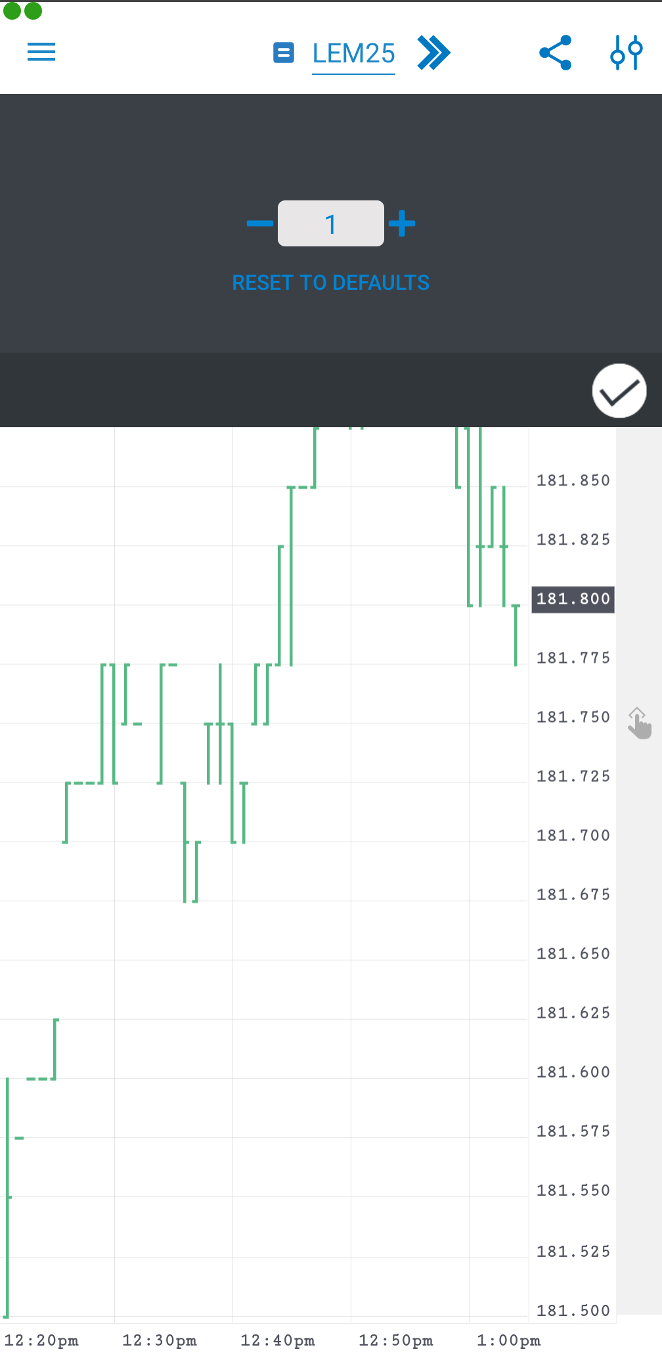This screenshot has width=662, height=1362.
Task: Click the 181.500 price axis label
Action: point(573,1311)
